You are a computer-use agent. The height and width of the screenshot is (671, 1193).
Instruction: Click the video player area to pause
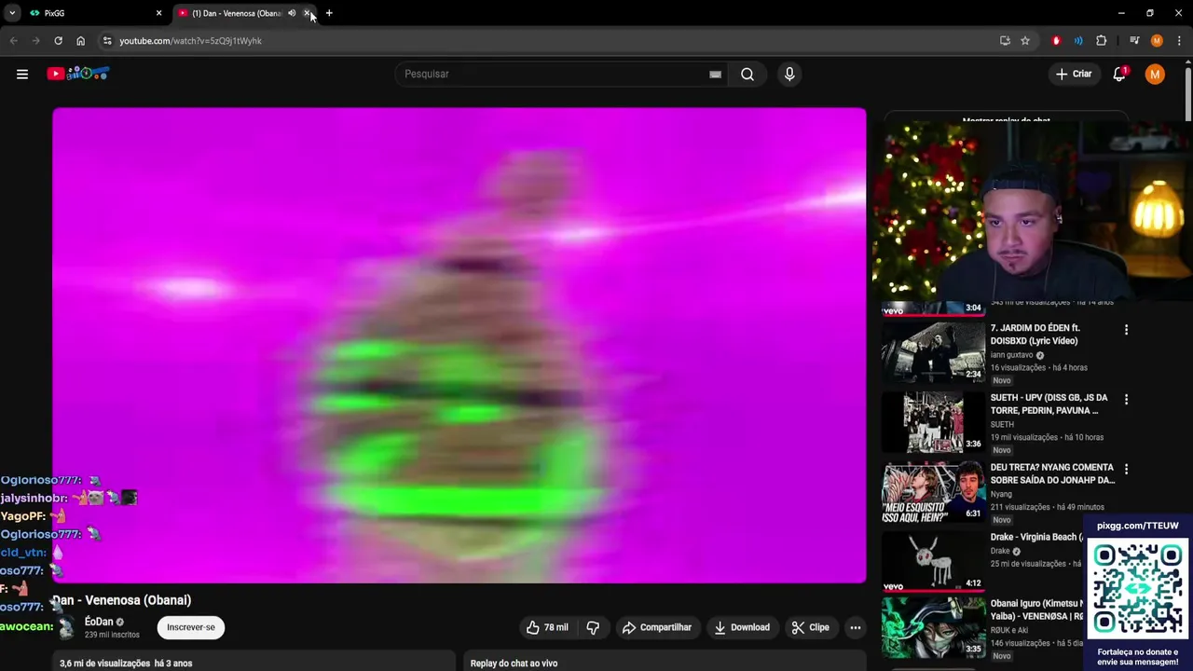click(459, 345)
